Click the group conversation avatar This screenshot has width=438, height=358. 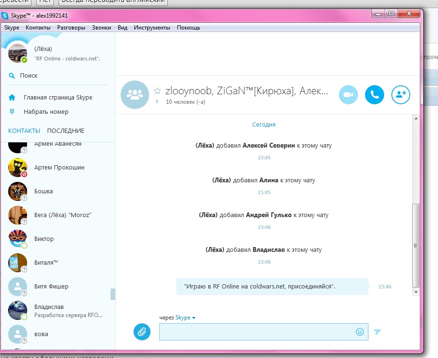click(134, 95)
